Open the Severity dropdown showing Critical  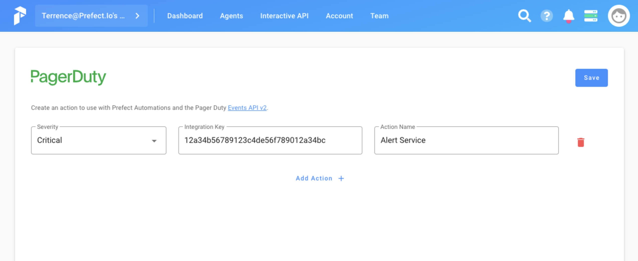tap(98, 140)
